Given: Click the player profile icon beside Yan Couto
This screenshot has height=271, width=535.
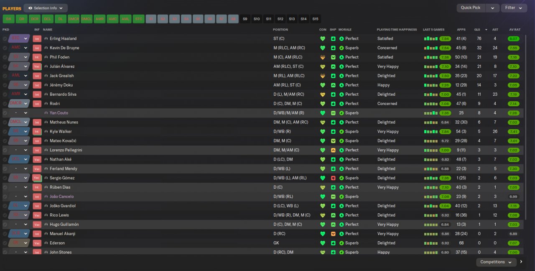Looking at the screenshot, I should pos(46,113).
